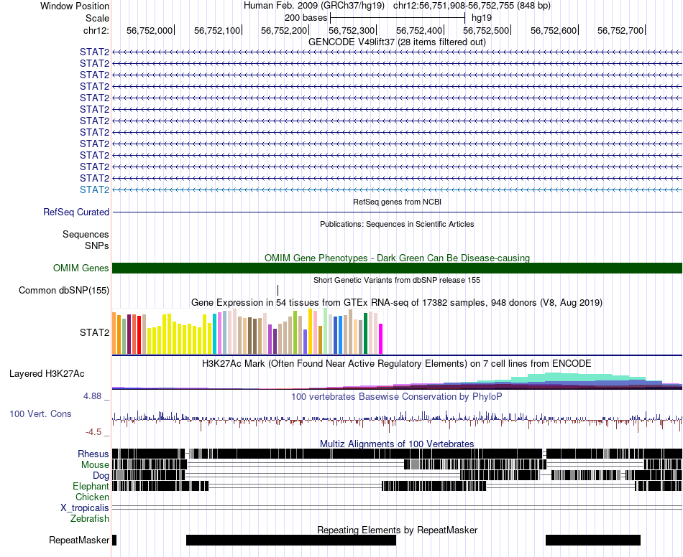Click the Zebrafish alignment label

[90, 519]
